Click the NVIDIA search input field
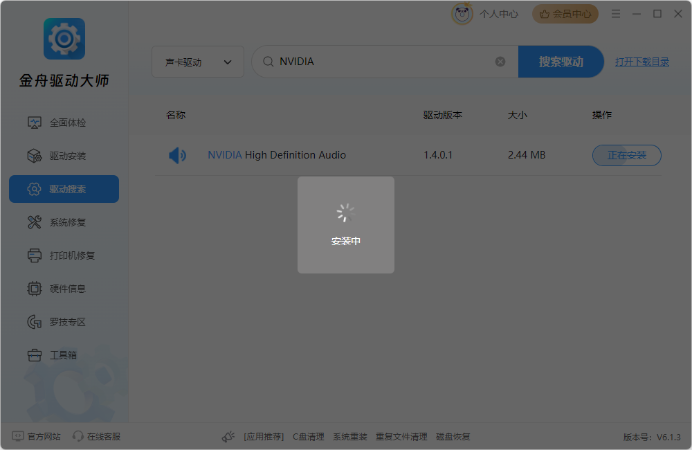The image size is (692, 450). point(384,62)
